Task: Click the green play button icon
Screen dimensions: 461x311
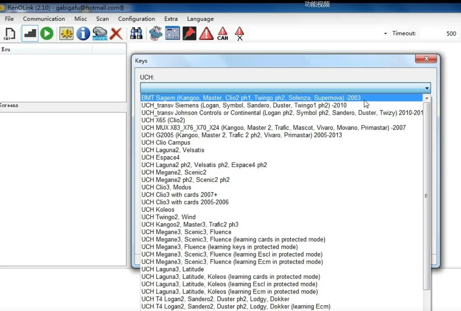Action: (x=47, y=34)
